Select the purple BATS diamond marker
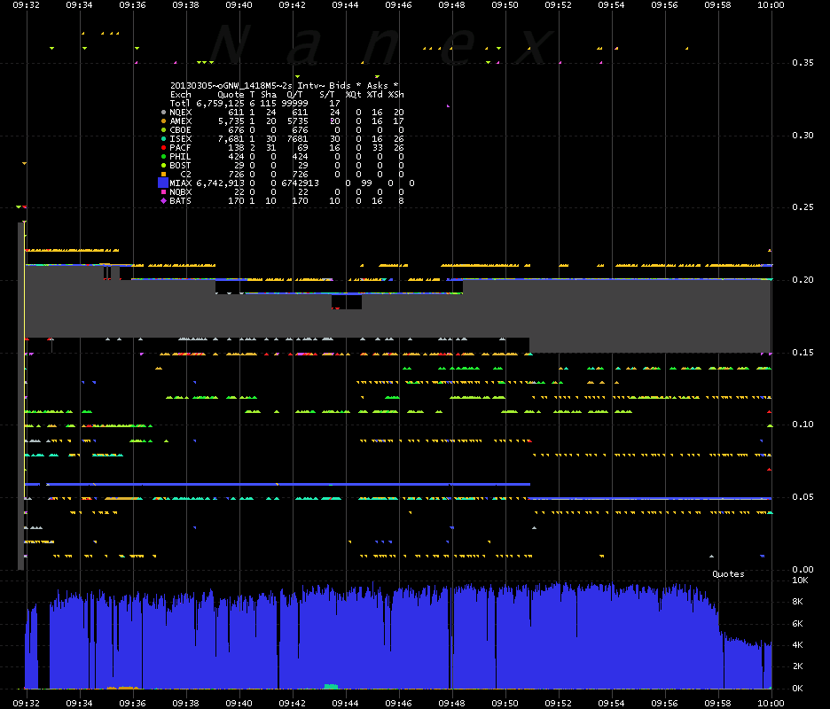Screen dimensions: 830x709 [163, 200]
